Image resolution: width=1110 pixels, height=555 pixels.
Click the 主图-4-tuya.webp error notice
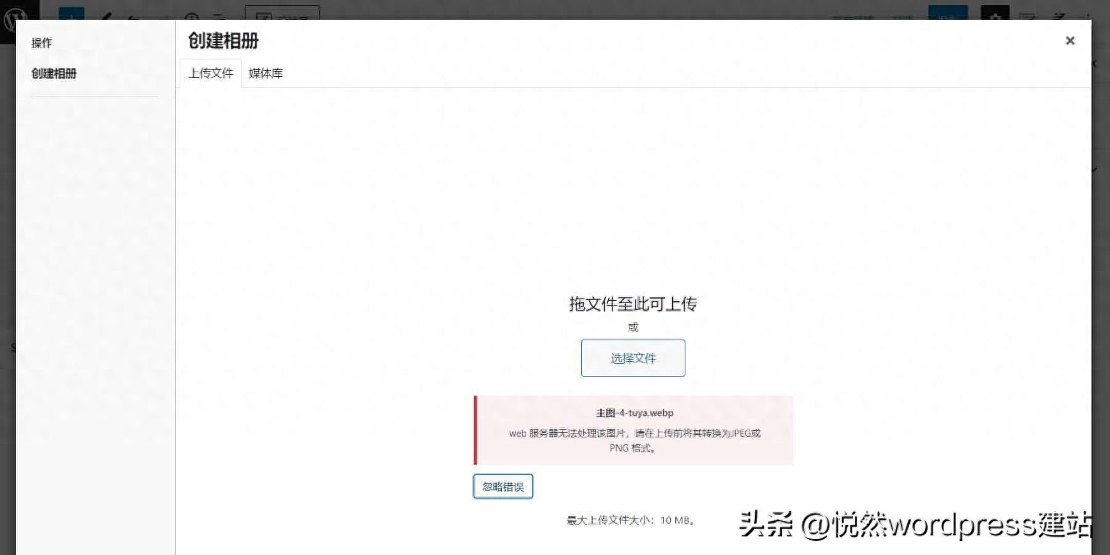tap(634, 430)
